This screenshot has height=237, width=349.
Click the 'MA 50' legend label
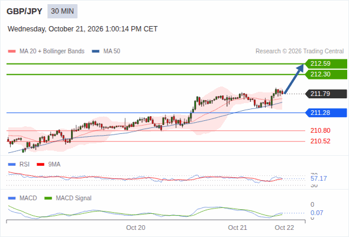pyautogui.click(x=112, y=52)
